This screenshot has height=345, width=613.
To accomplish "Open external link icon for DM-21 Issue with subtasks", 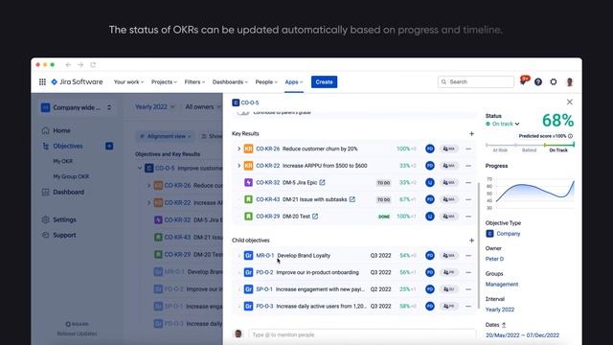I will click(x=352, y=199).
